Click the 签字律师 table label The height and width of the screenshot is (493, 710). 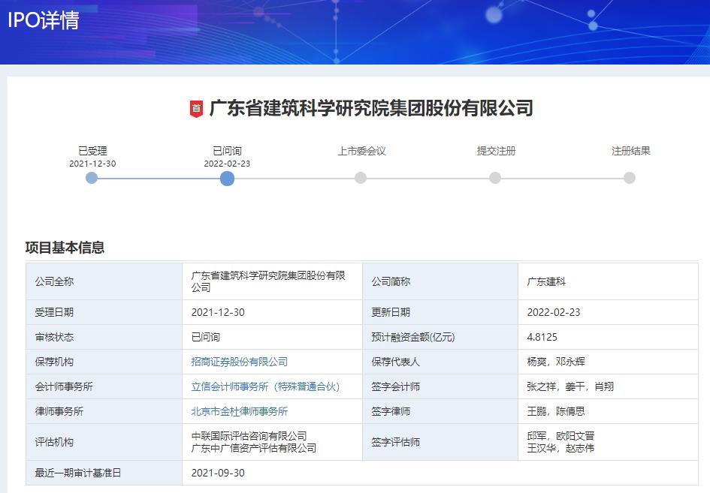pyautogui.click(x=391, y=412)
